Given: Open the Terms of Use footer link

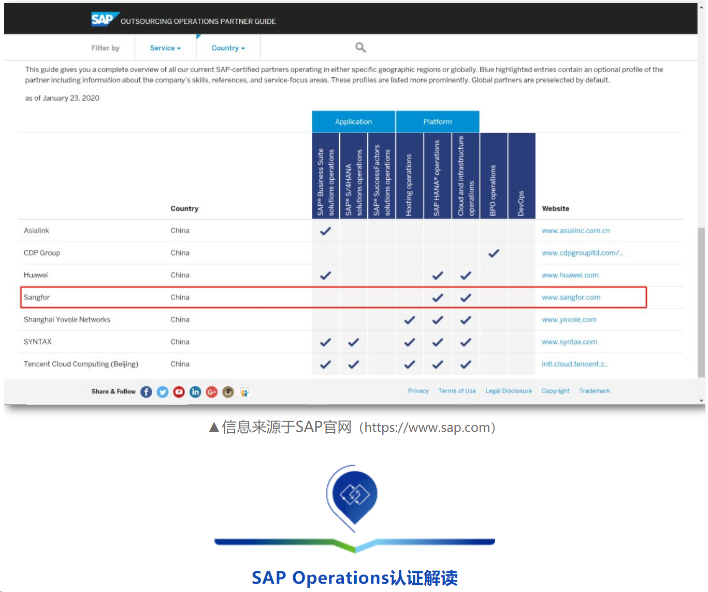Looking at the screenshot, I should [457, 391].
